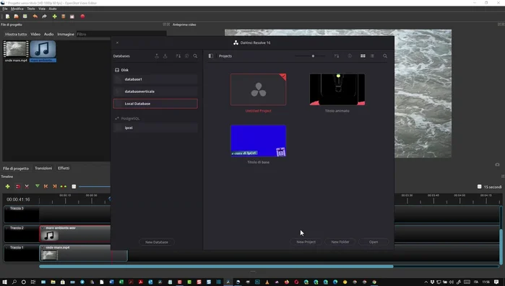Screen dimensions: 505x286
Task: Click backup database icon in Databases header
Action: tap(157, 56)
